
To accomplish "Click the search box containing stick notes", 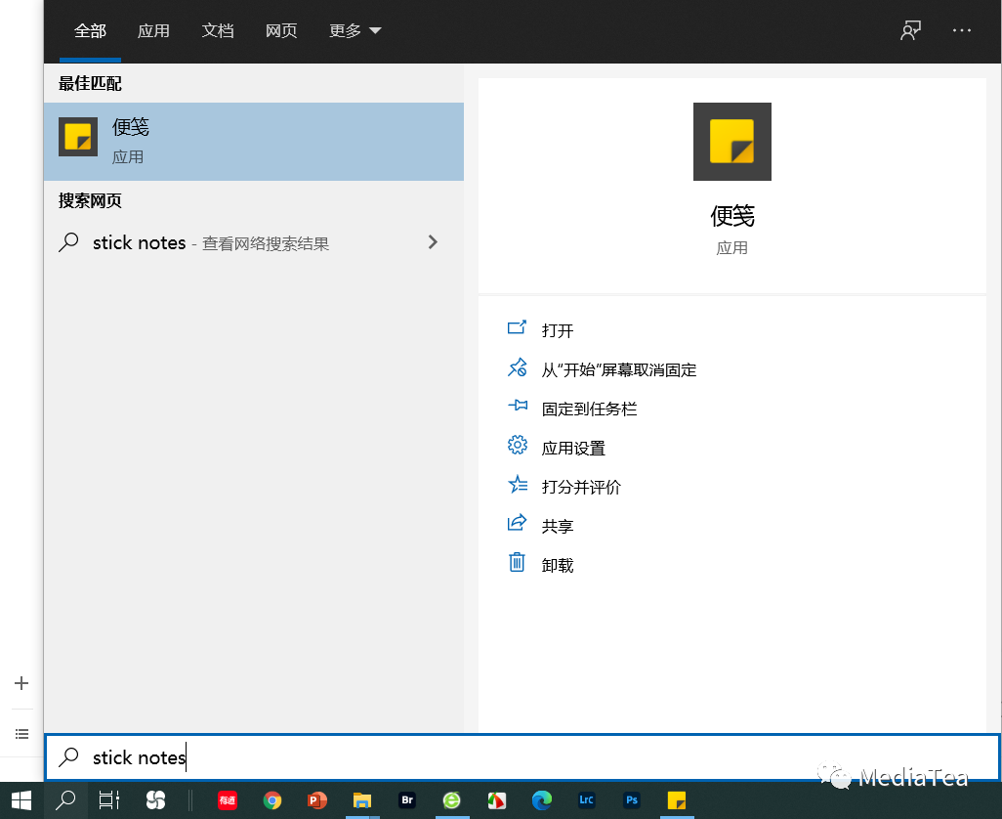I will pyautogui.click(x=522, y=757).
